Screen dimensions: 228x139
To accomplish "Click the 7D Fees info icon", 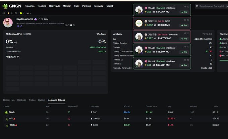I will click(x=122, y=60).
